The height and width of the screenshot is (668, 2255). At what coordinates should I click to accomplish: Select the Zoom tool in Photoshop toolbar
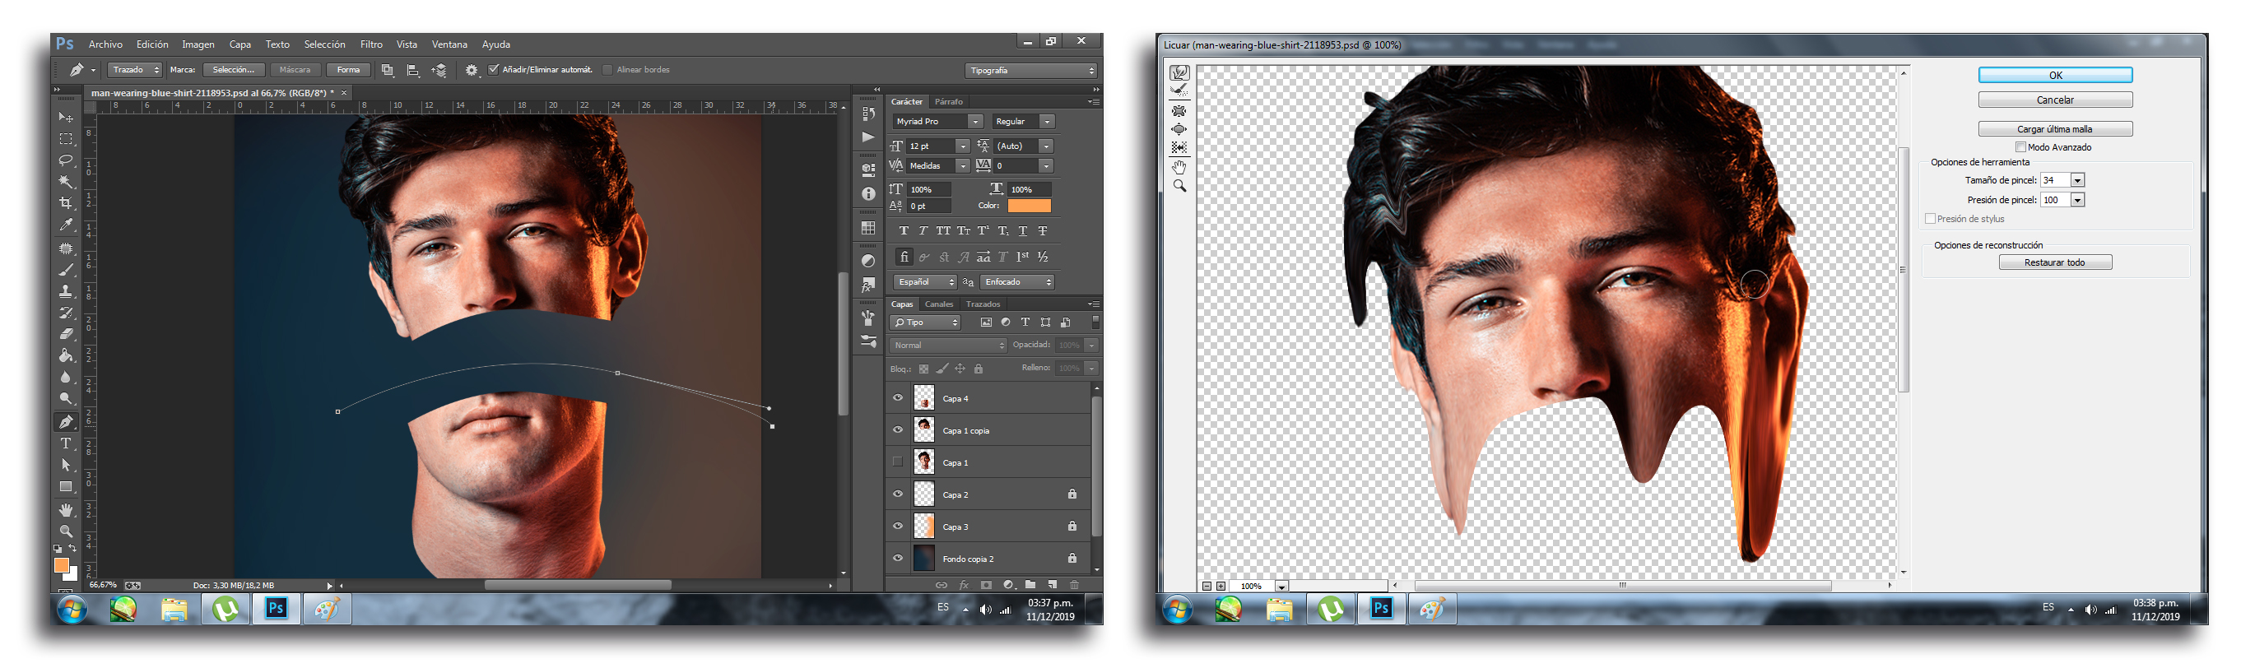coord(66,531)
